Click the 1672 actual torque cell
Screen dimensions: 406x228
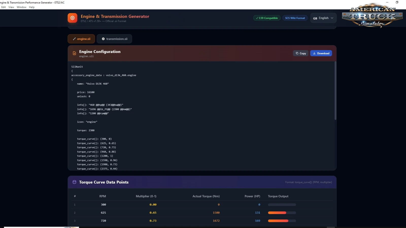216,221
